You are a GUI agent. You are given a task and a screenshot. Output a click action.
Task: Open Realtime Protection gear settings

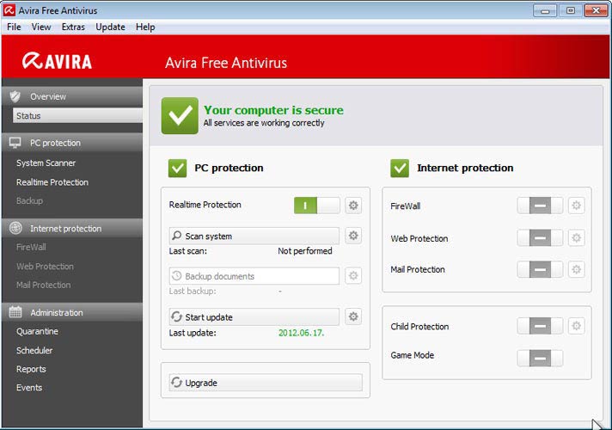353,206
